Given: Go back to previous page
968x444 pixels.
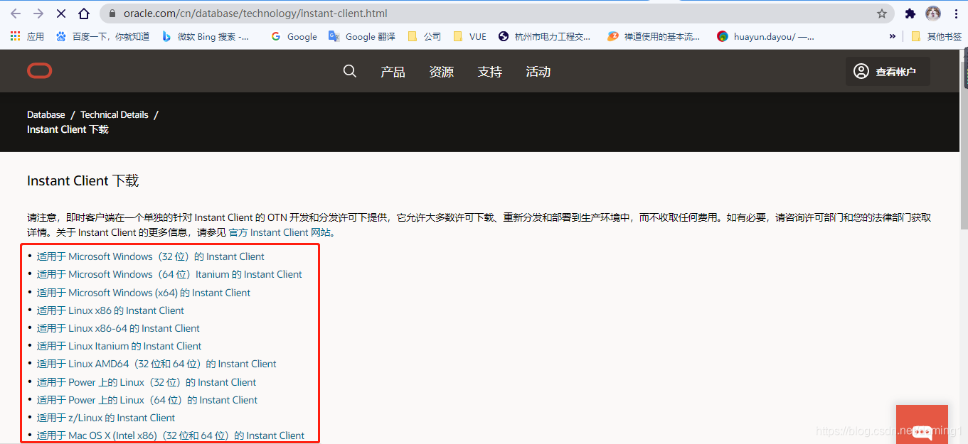Looking at the screenshot, I should [16, 13].
